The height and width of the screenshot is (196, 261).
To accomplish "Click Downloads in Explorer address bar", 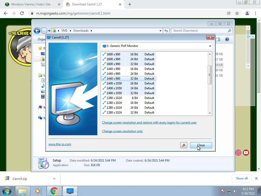I will point(81,31).
